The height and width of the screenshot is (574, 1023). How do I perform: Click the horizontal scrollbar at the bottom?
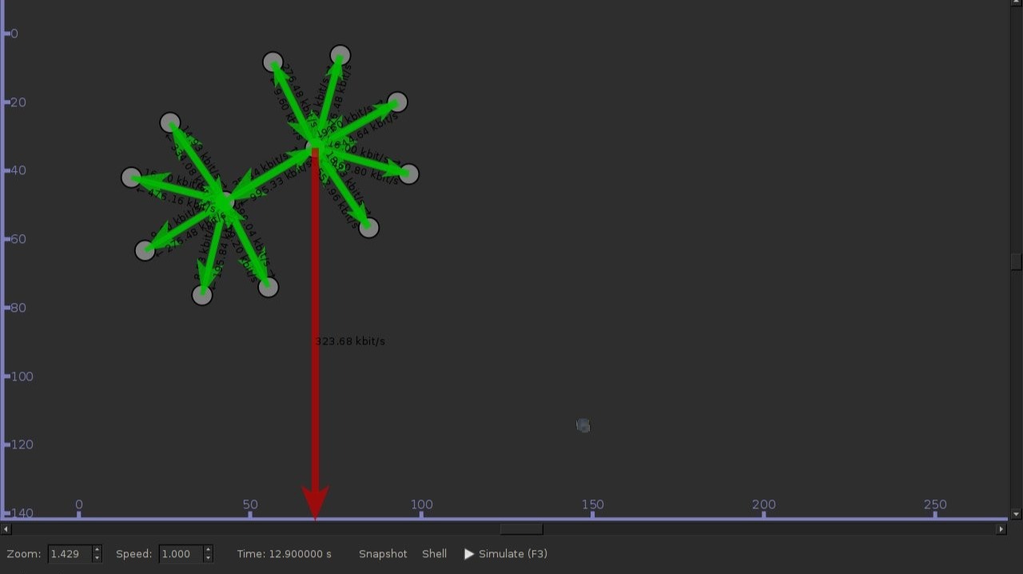(x=520, y=528)
